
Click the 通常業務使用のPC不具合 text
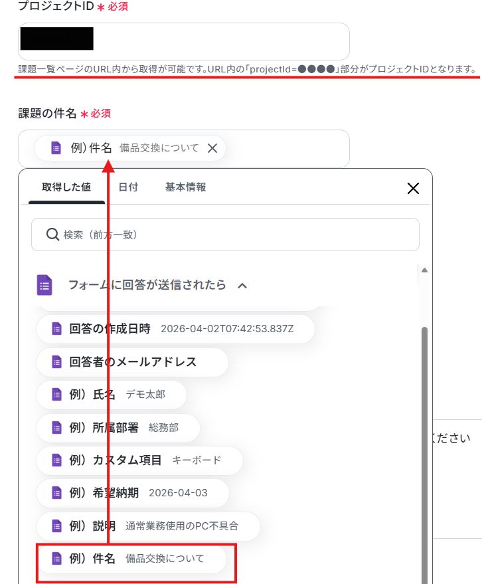coord(182,526)
